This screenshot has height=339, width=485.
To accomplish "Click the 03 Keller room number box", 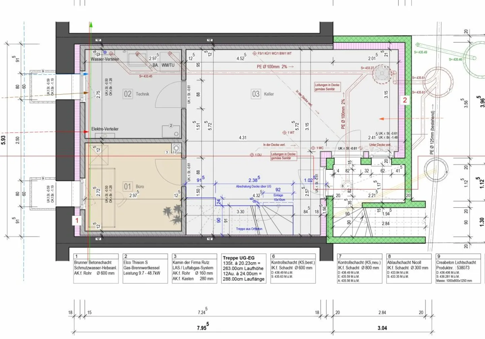I will (256, 94).
